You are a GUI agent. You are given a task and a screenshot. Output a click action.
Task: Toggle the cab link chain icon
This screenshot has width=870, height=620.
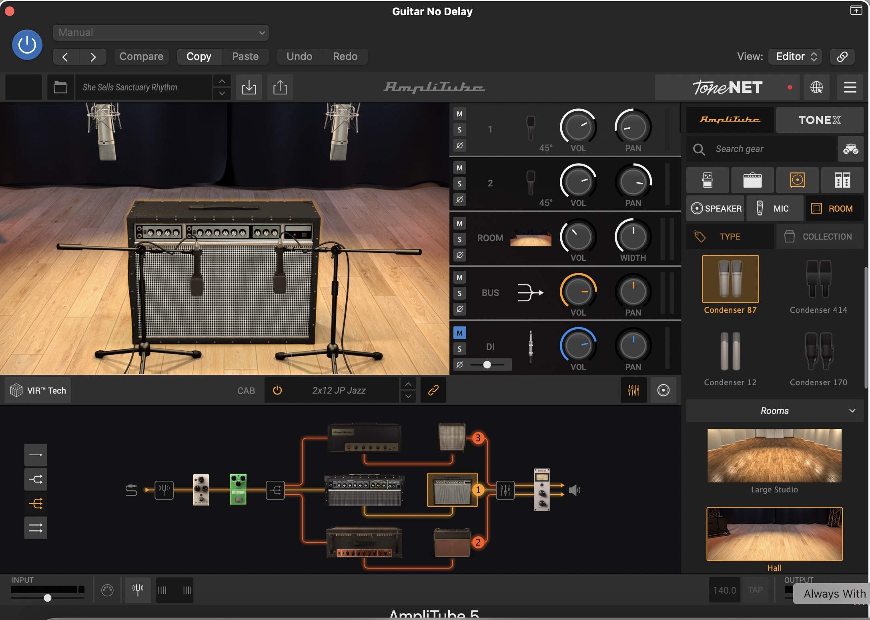(x=433, y=390)
